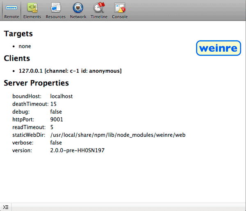Click the Server Properties heading
Image resolution: width=246 pixels, height=211 pixels.
(x=36, y=83)
